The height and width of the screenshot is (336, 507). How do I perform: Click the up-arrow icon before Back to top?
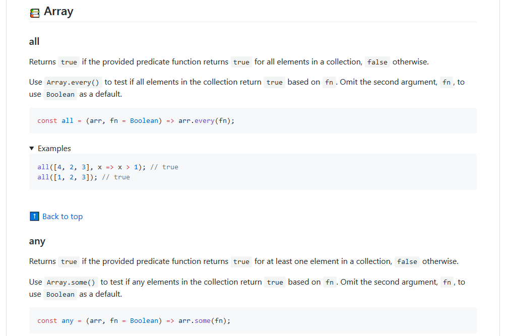[x=34, y=217]
